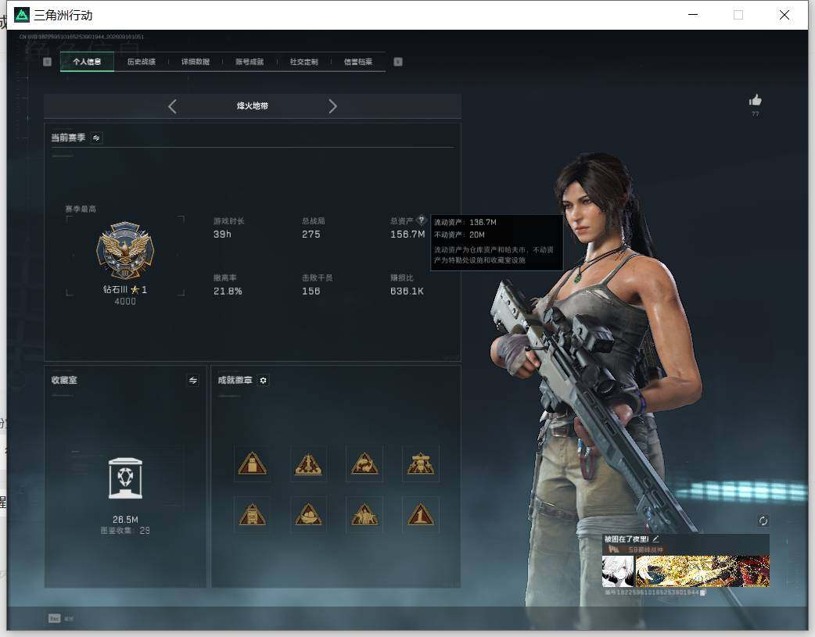Switch to next game mode with right chevron
Image resolution: width=815 pixels, height=637 pixels.
tap(332, 106)
